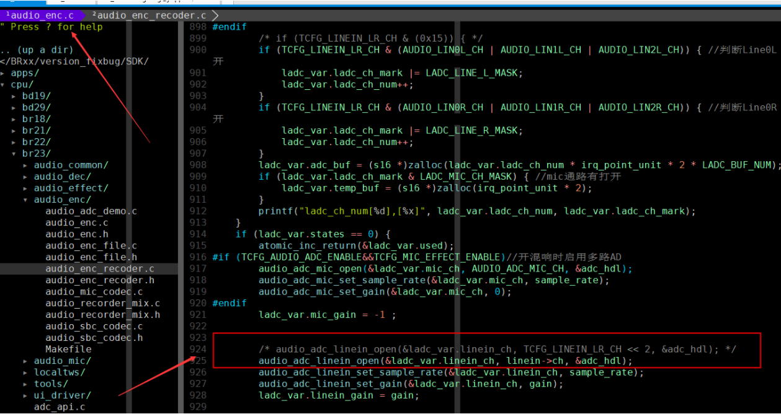781x414 pixels.
Task: Open audio_sbc_codec.c in the file tree
Action: tap(94, 326)
